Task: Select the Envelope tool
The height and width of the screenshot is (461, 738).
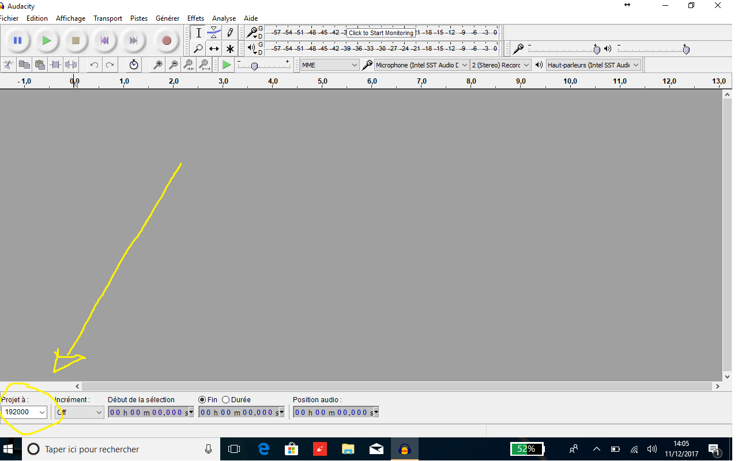Action: (214, 33)
